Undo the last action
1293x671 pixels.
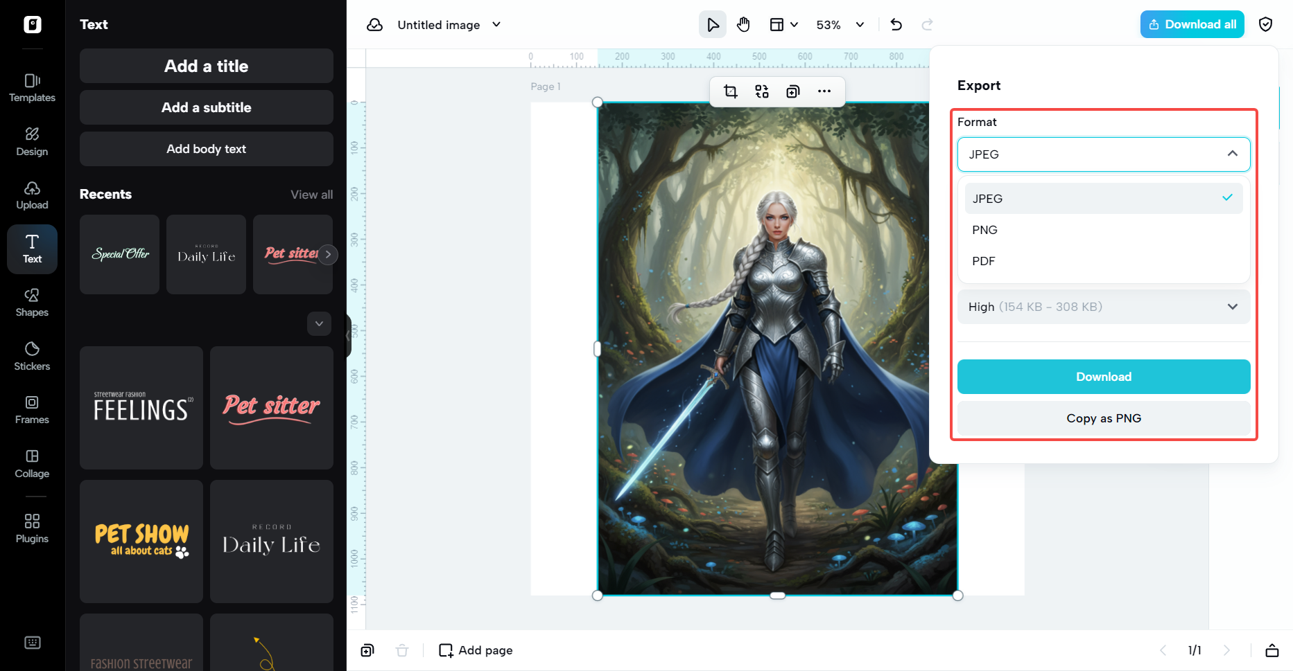896,24
